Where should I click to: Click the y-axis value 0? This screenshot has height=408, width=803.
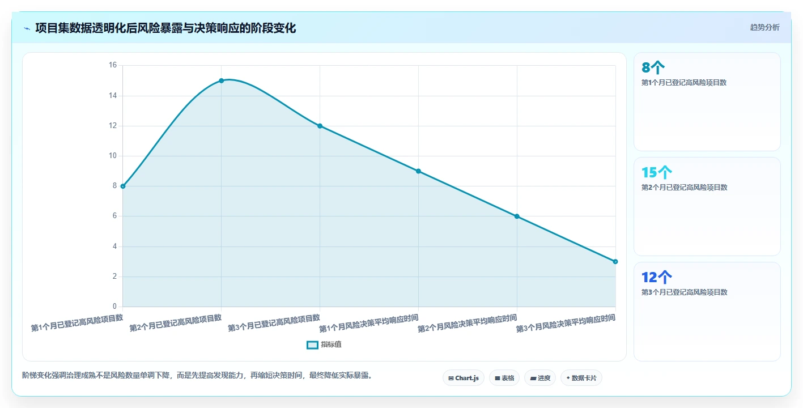tap(114, 307)
